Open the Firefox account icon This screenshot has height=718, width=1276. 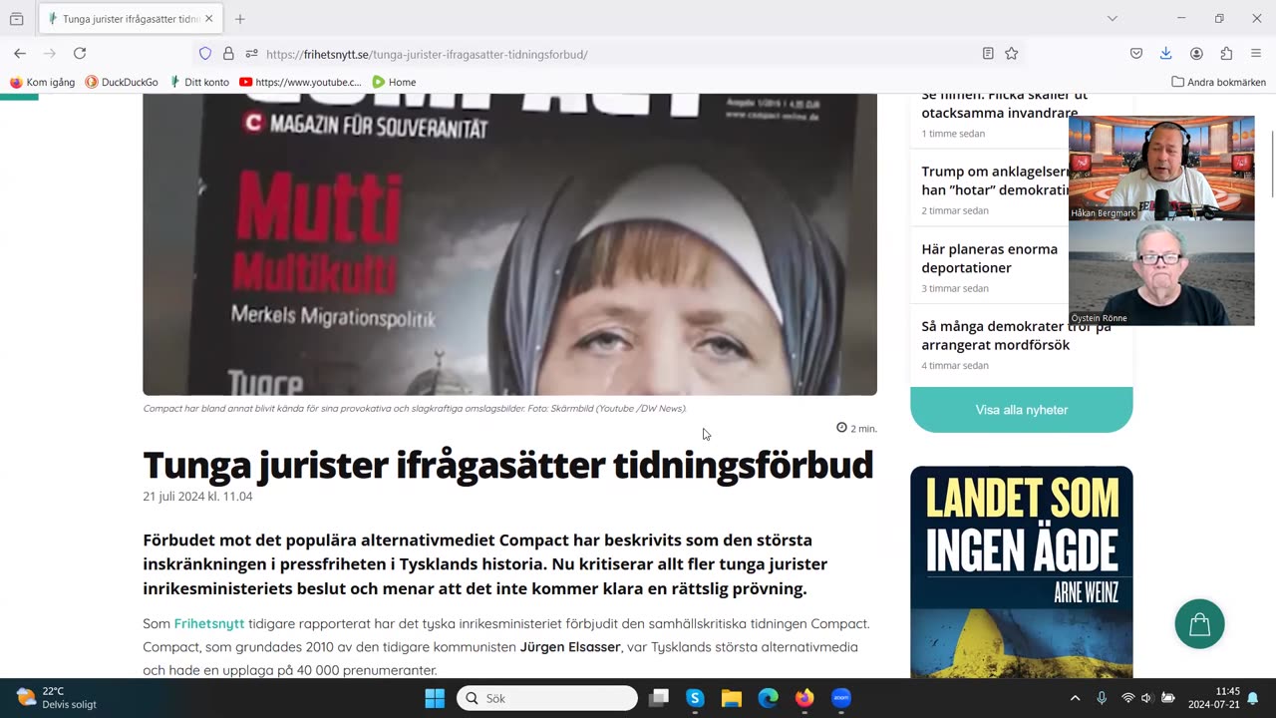pos(1196,54)
